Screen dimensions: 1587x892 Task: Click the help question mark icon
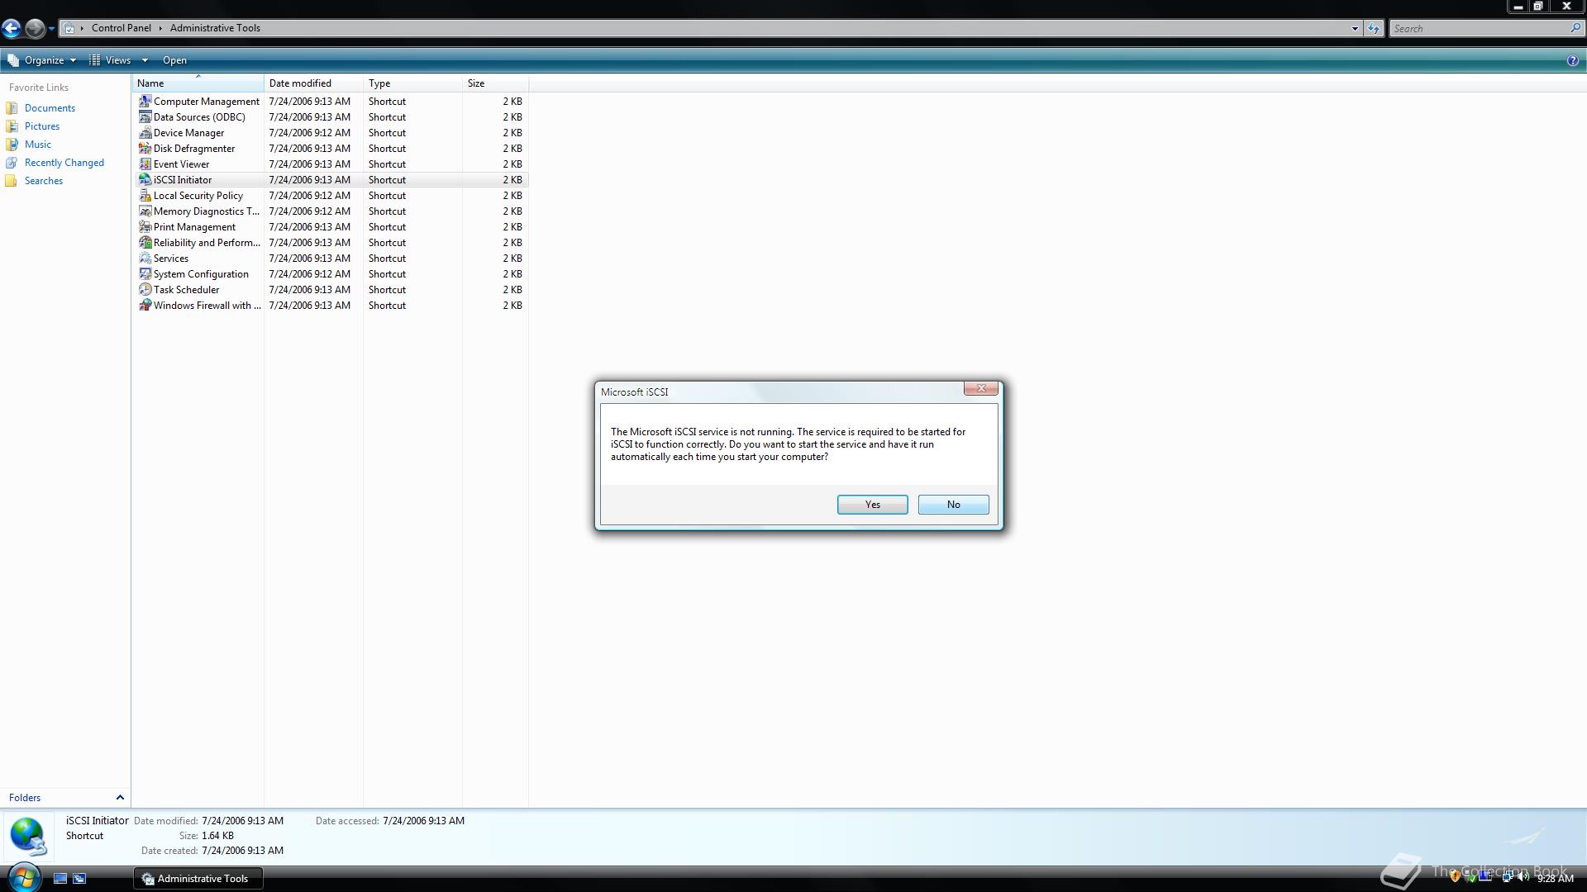coord(1572,60)
